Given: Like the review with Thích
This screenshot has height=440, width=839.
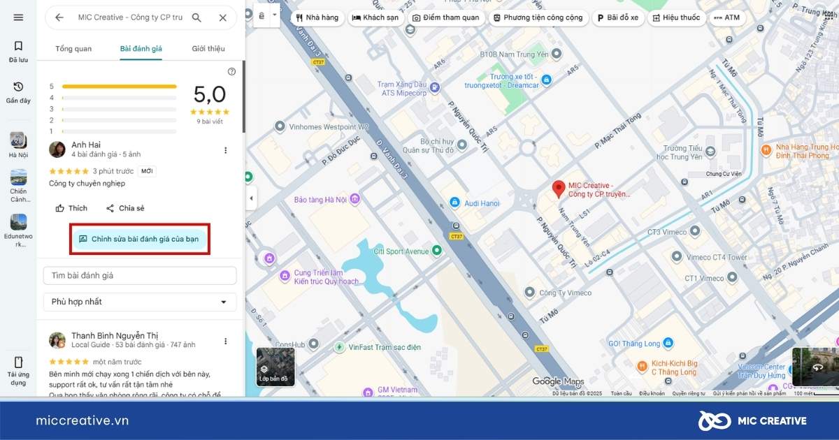Looking at the screenshot, I should (x=71, y=208).
